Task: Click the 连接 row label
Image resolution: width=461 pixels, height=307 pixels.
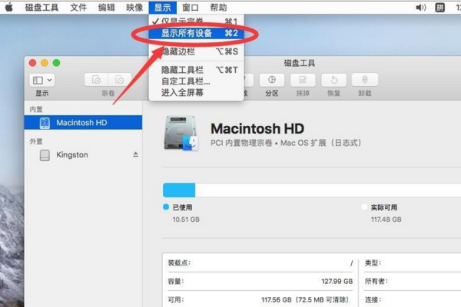Action: tap(373, 299)
